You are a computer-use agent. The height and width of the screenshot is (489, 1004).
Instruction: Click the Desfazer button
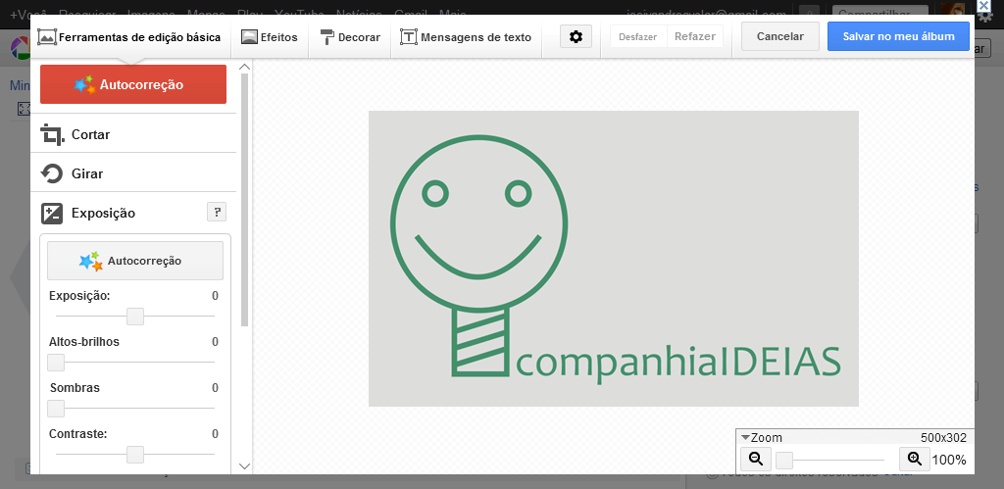(x=637, y=36)
